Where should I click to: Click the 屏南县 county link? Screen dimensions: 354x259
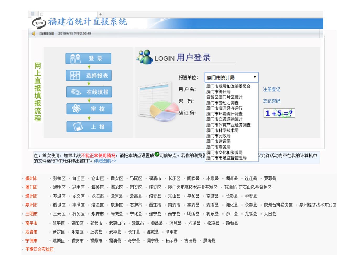(209, 241)
